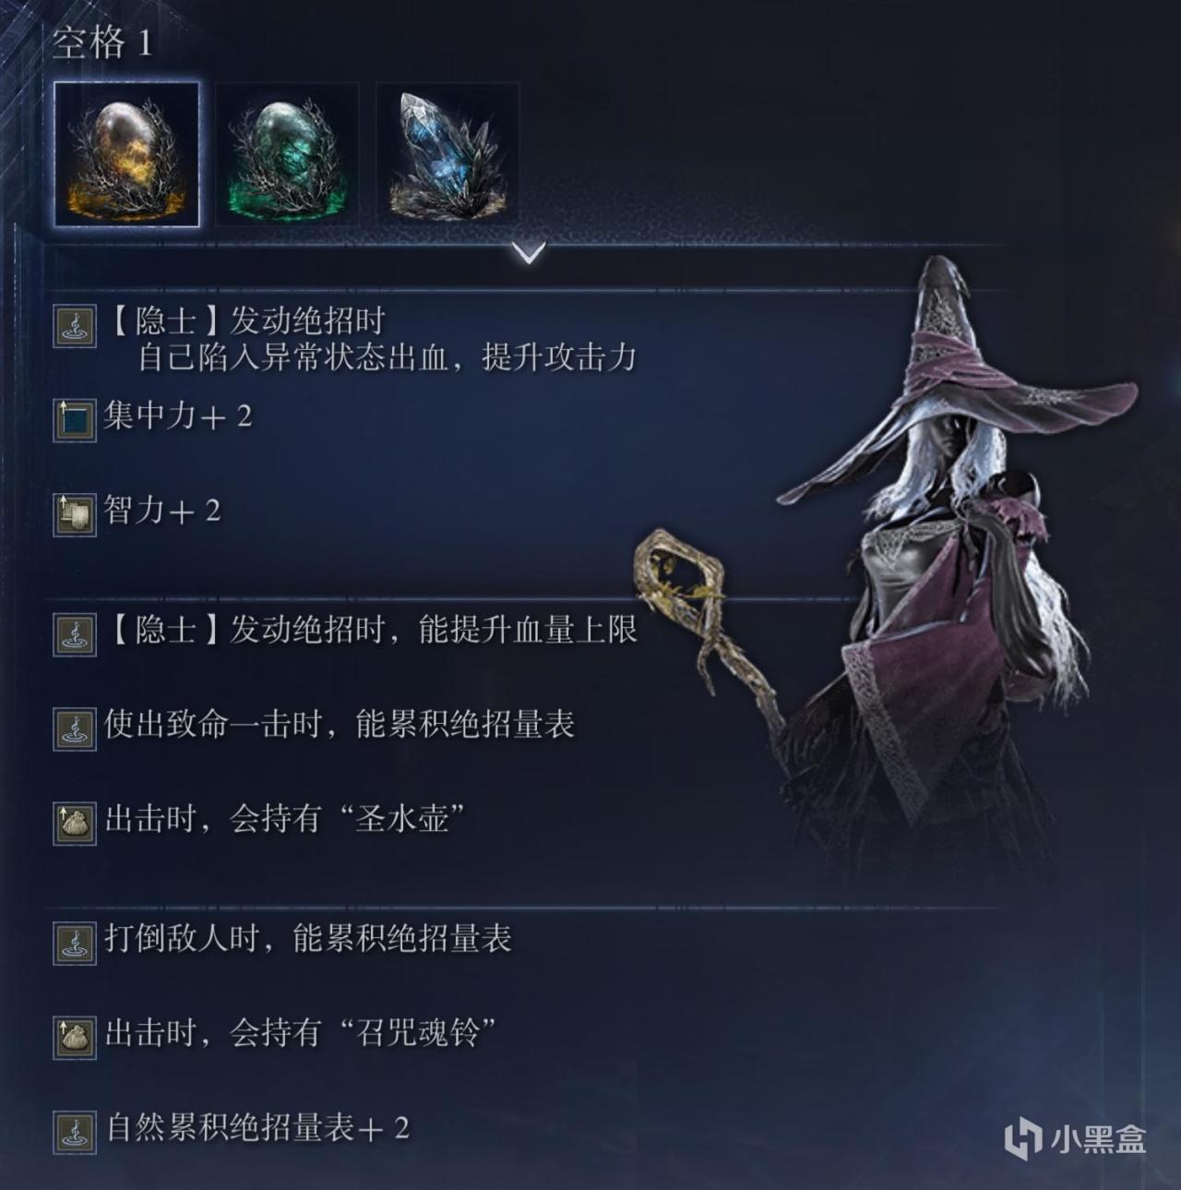Select the 空格 1 slot label
The image size is (1181, 1190).
click(101, 42)
